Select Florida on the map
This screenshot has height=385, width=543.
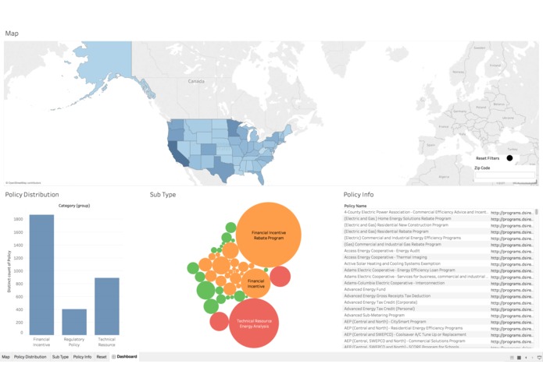pyautogui.click(x=259, y=177)
